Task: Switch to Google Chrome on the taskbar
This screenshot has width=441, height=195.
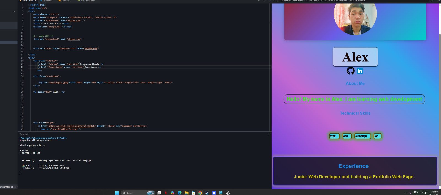Action: point(200,193)
